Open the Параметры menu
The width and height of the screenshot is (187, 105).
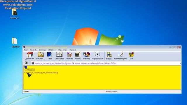click(x=63, y=50)
